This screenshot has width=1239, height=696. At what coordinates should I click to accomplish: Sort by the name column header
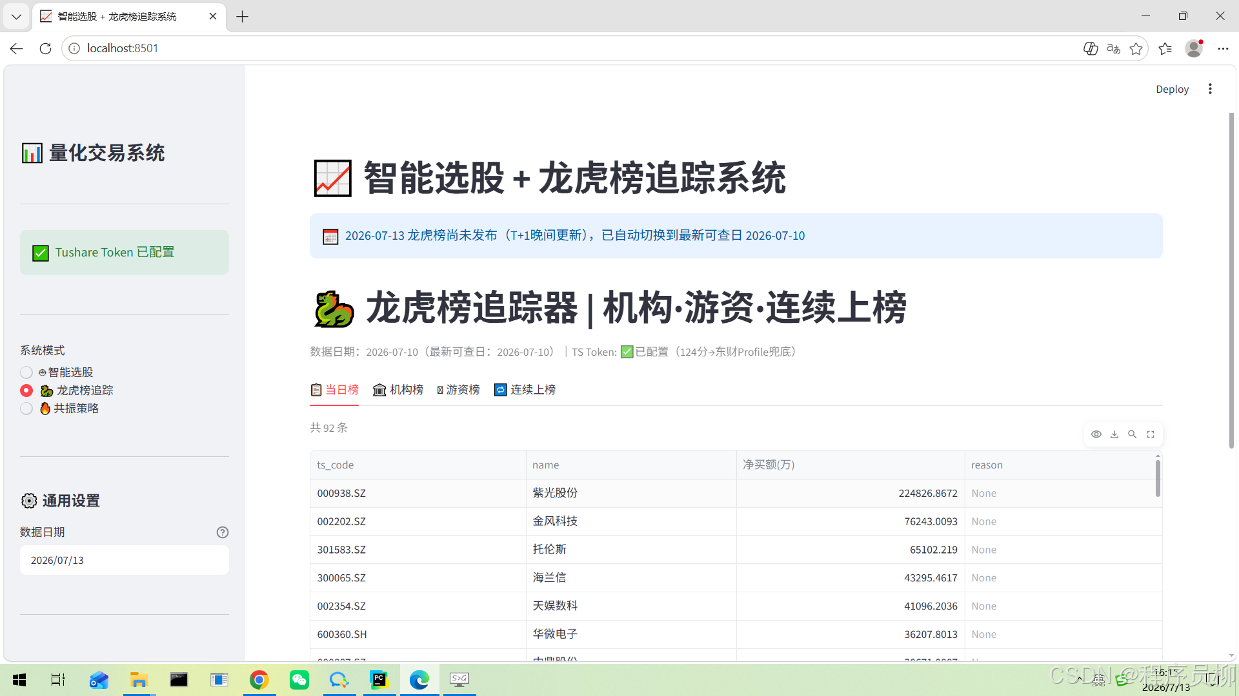click(631, 465)
